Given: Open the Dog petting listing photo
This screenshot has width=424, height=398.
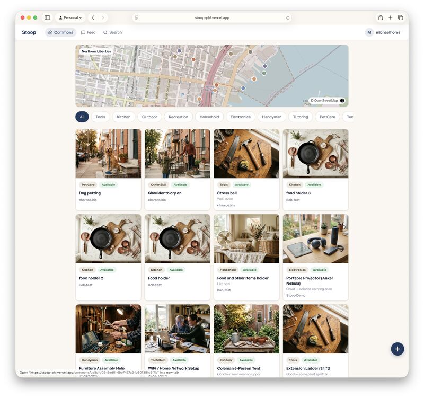Looking at the screenshot, I should [108, 154].
